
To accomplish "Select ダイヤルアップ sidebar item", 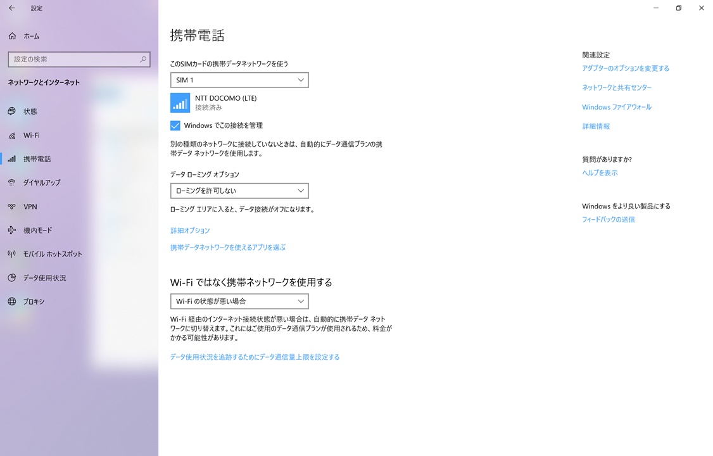I will pos(79,183).
